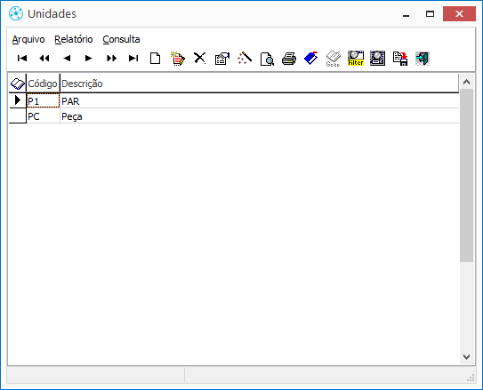The width and height of the screenshot is (483, 390).
Task: Click the scrollbar down arrow
Action: pos(466,357)
